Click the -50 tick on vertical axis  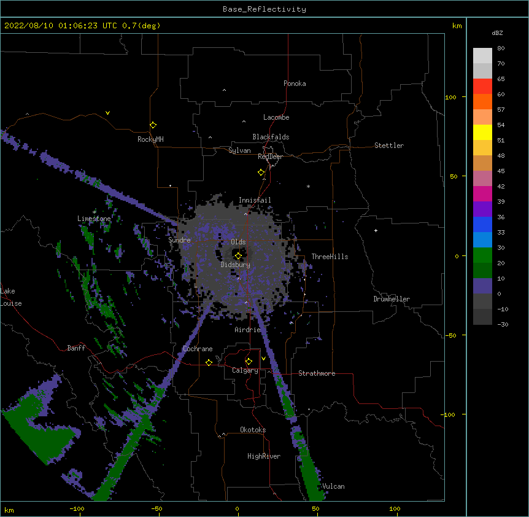pyautogui.click(x=450, y=335)
